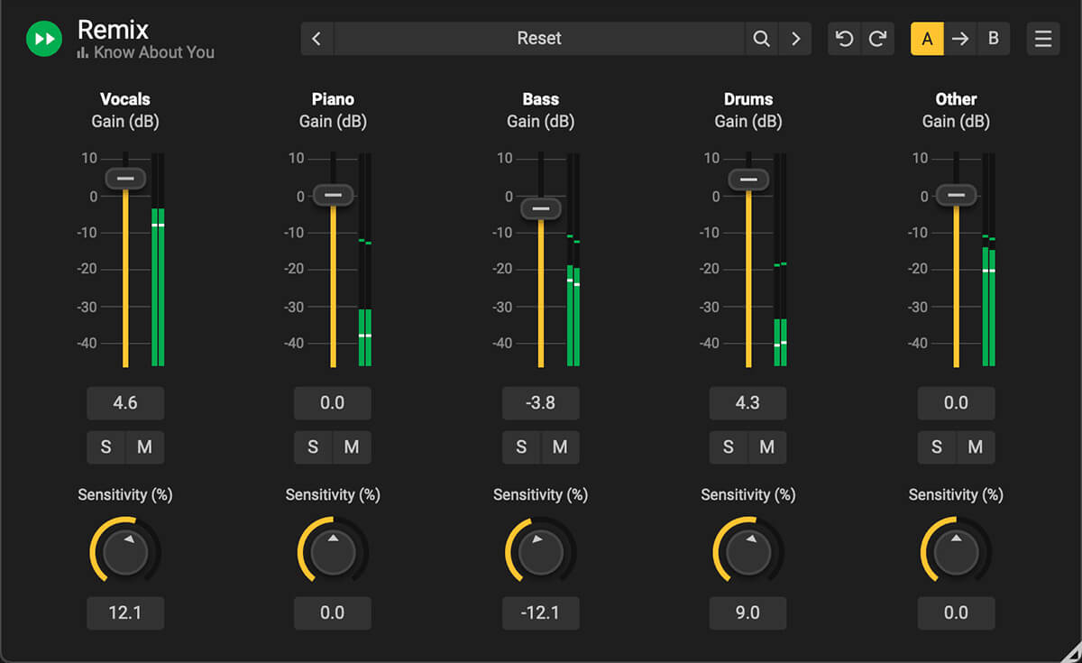Click the green Remix fast-forward logo icon

click(43, 39)
